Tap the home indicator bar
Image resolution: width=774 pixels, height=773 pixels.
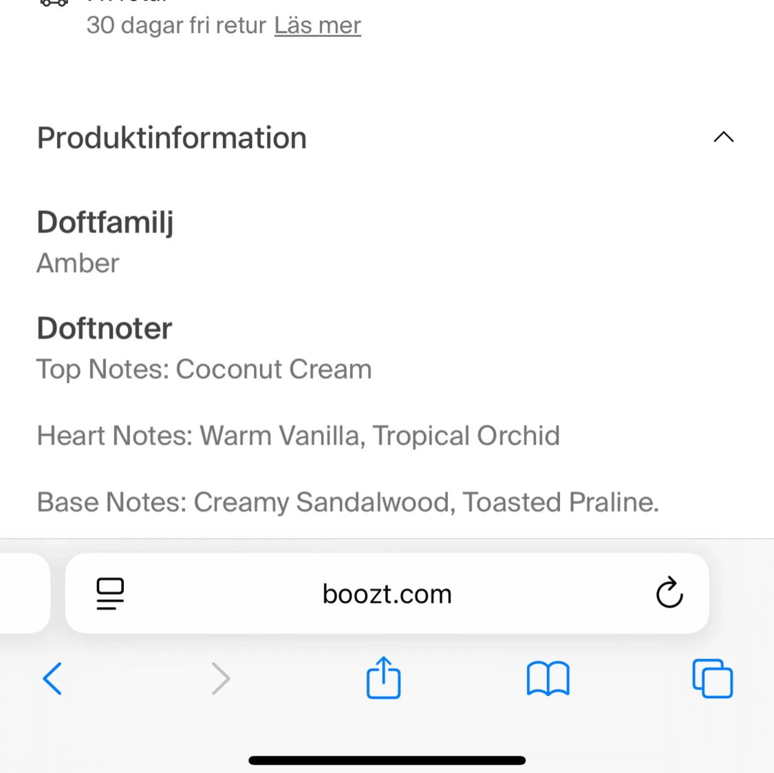(387, 760)
